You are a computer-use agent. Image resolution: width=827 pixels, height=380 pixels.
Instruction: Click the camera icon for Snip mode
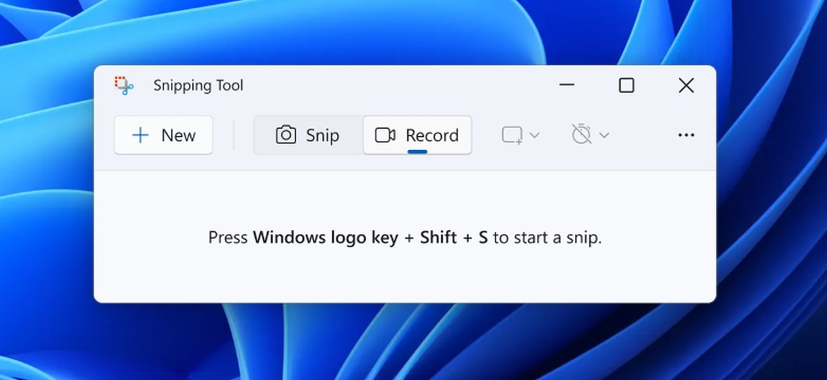[286, 136]
